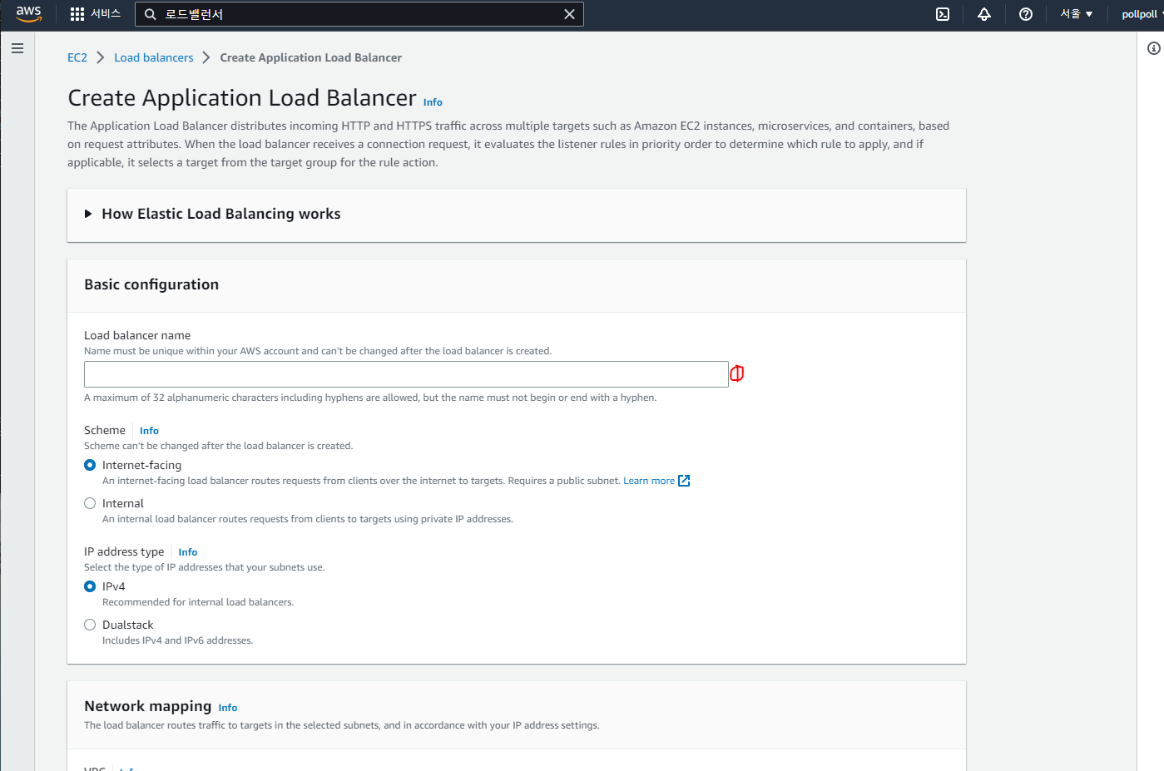Image resolution: width=1164 pixels, height=771 pixels.
Task: Open the hamburger side navigation menu
Action: 17,48
